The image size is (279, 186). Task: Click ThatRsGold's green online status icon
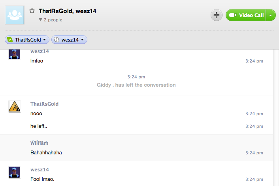click(x=10, y=40)
